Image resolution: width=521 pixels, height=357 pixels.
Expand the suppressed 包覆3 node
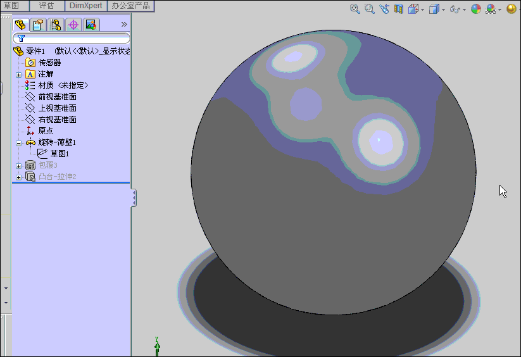[x=18, y=166]
